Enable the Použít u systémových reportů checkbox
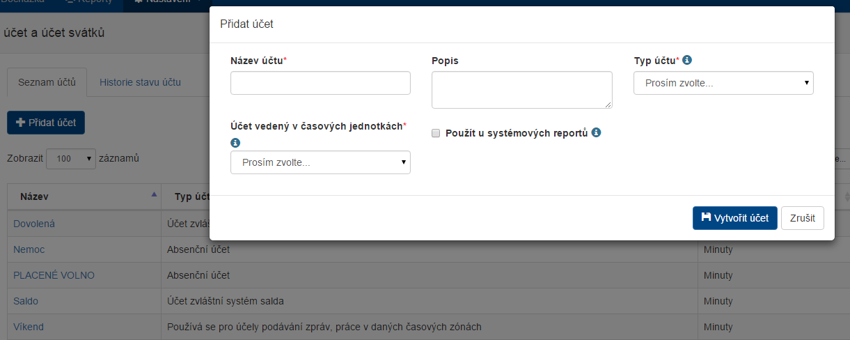 [x=436, y=133]
